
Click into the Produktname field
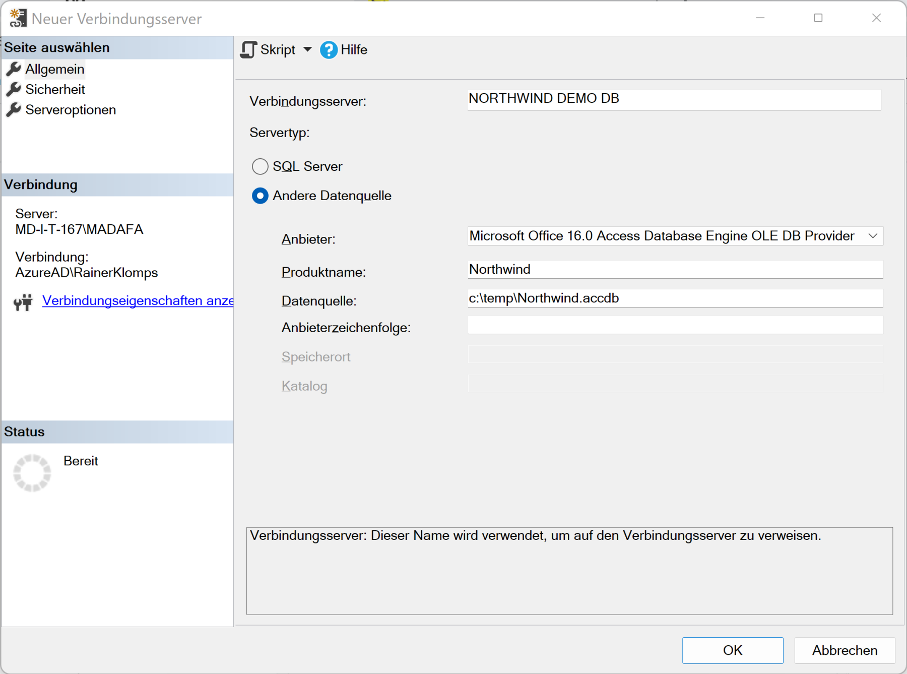tap(675, 270)
